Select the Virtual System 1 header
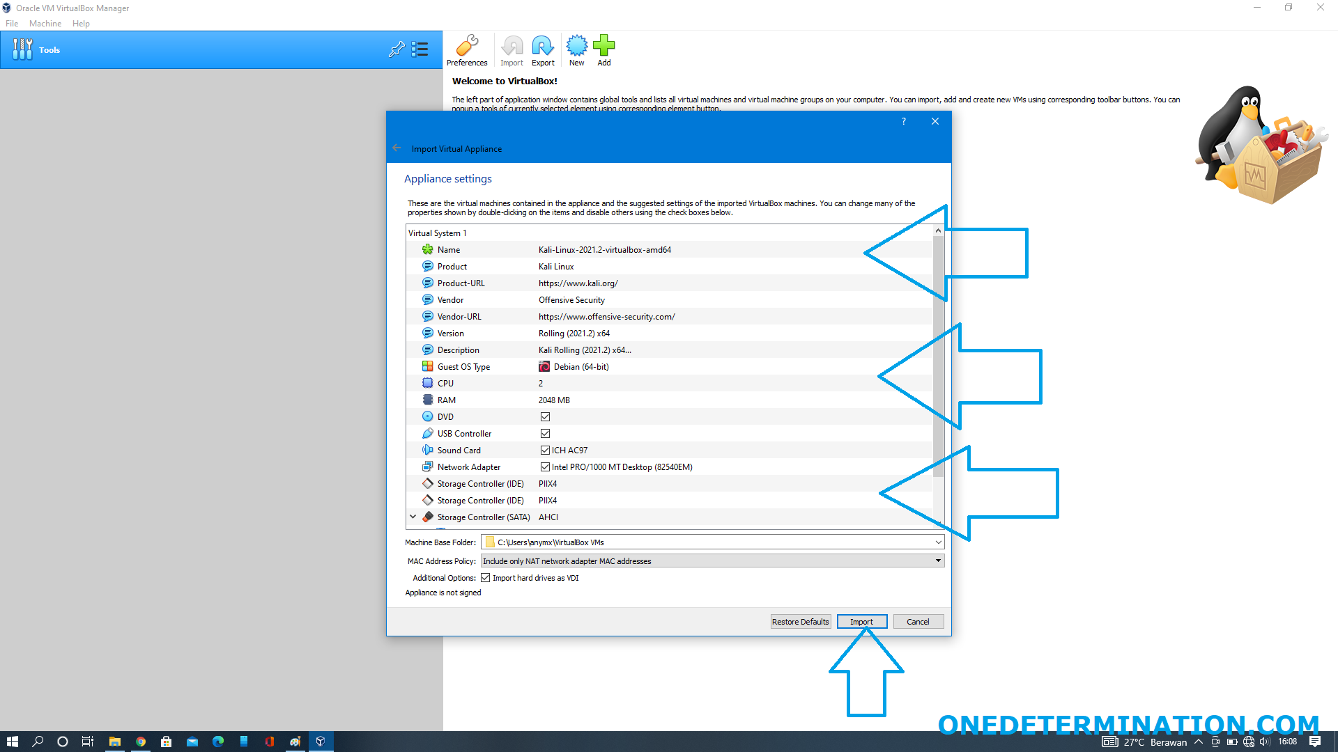The height and width of the screenshot is (752, 1338). 437,233
